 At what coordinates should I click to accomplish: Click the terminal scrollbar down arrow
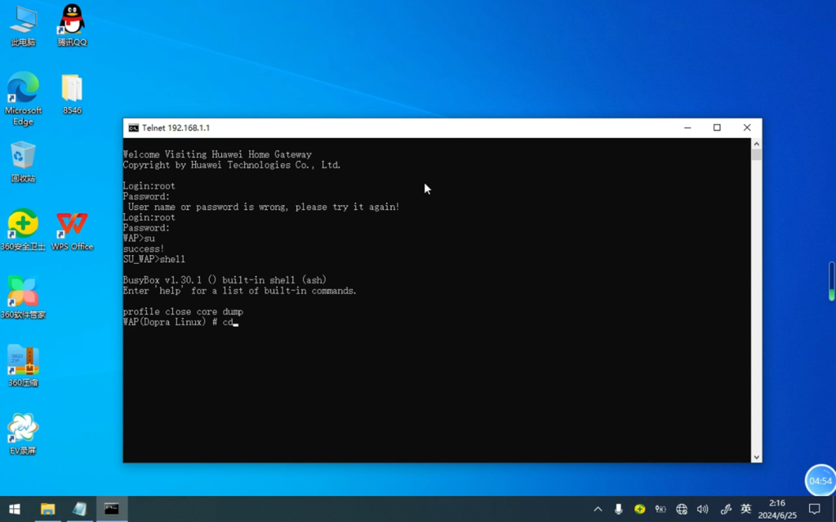tap(757, 457)
